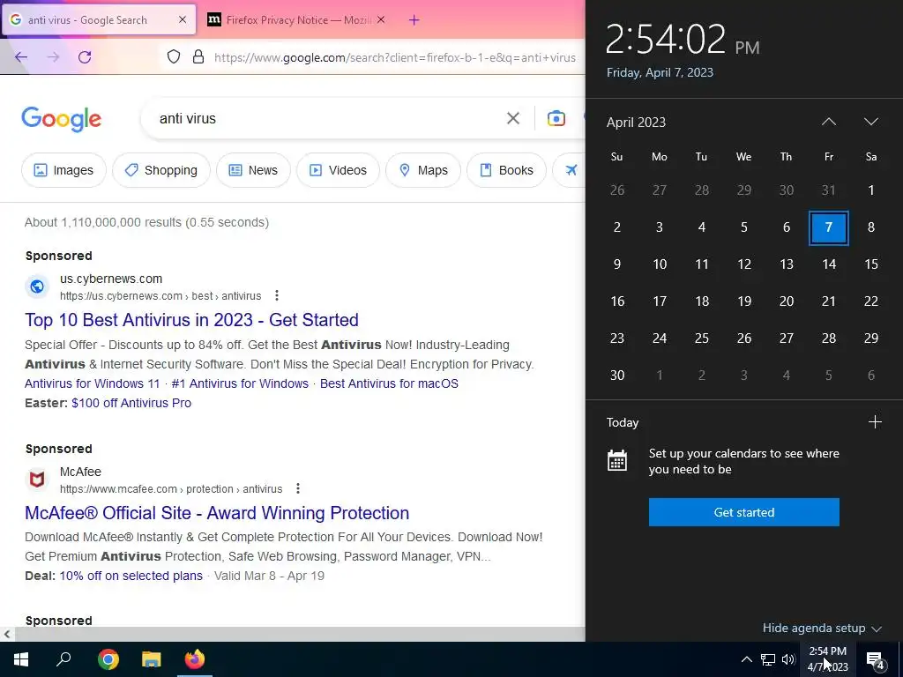Viewport: 903px width, 677px height.
Task: Close the Firefox Privacy Notice tab
Action: tap(381, 19)
